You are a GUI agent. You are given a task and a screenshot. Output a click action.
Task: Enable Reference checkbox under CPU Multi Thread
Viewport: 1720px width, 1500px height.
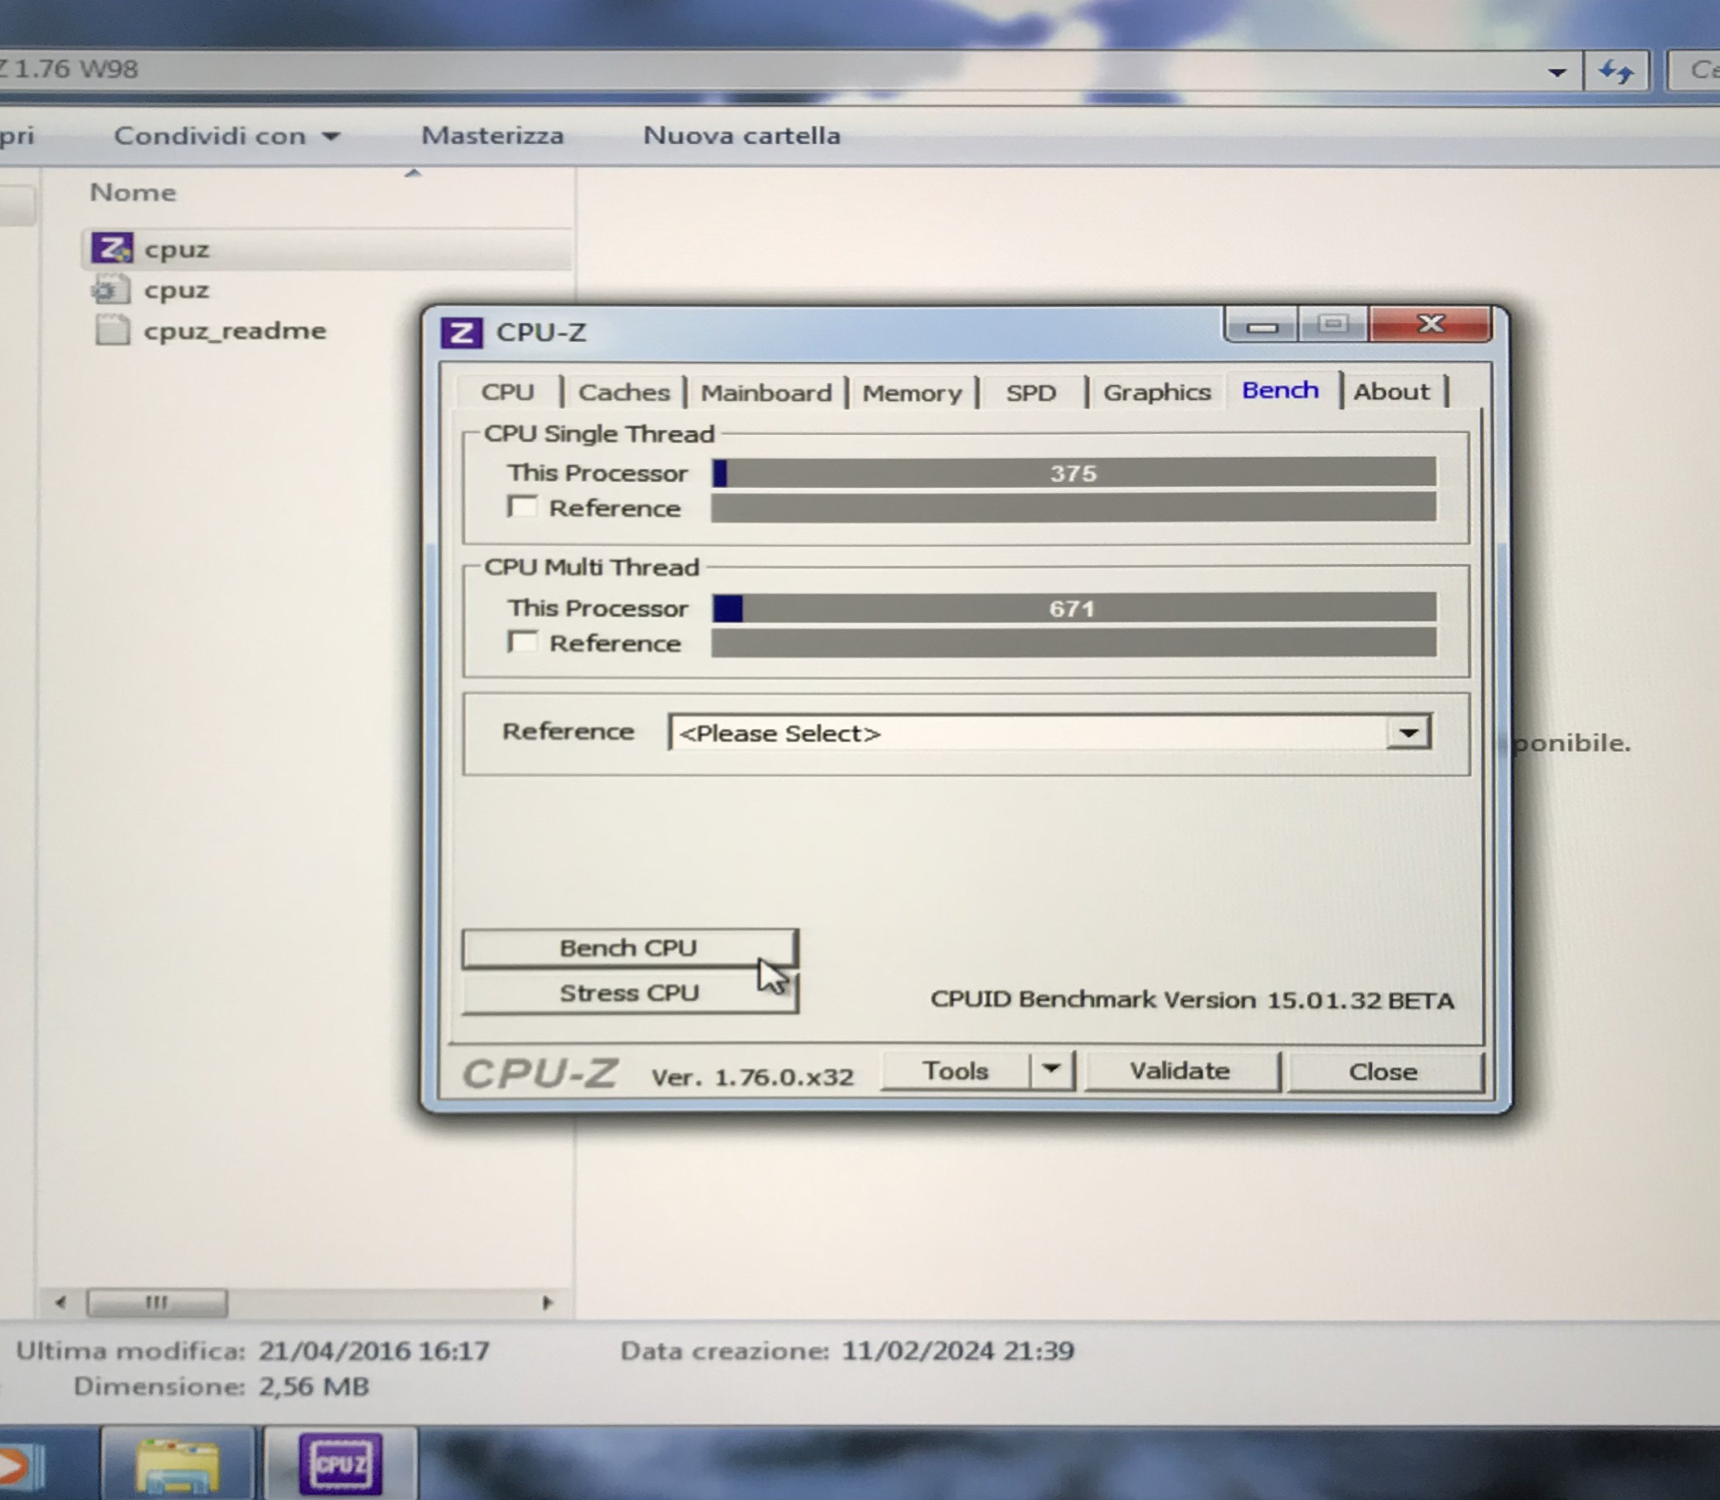pos(523,642)
